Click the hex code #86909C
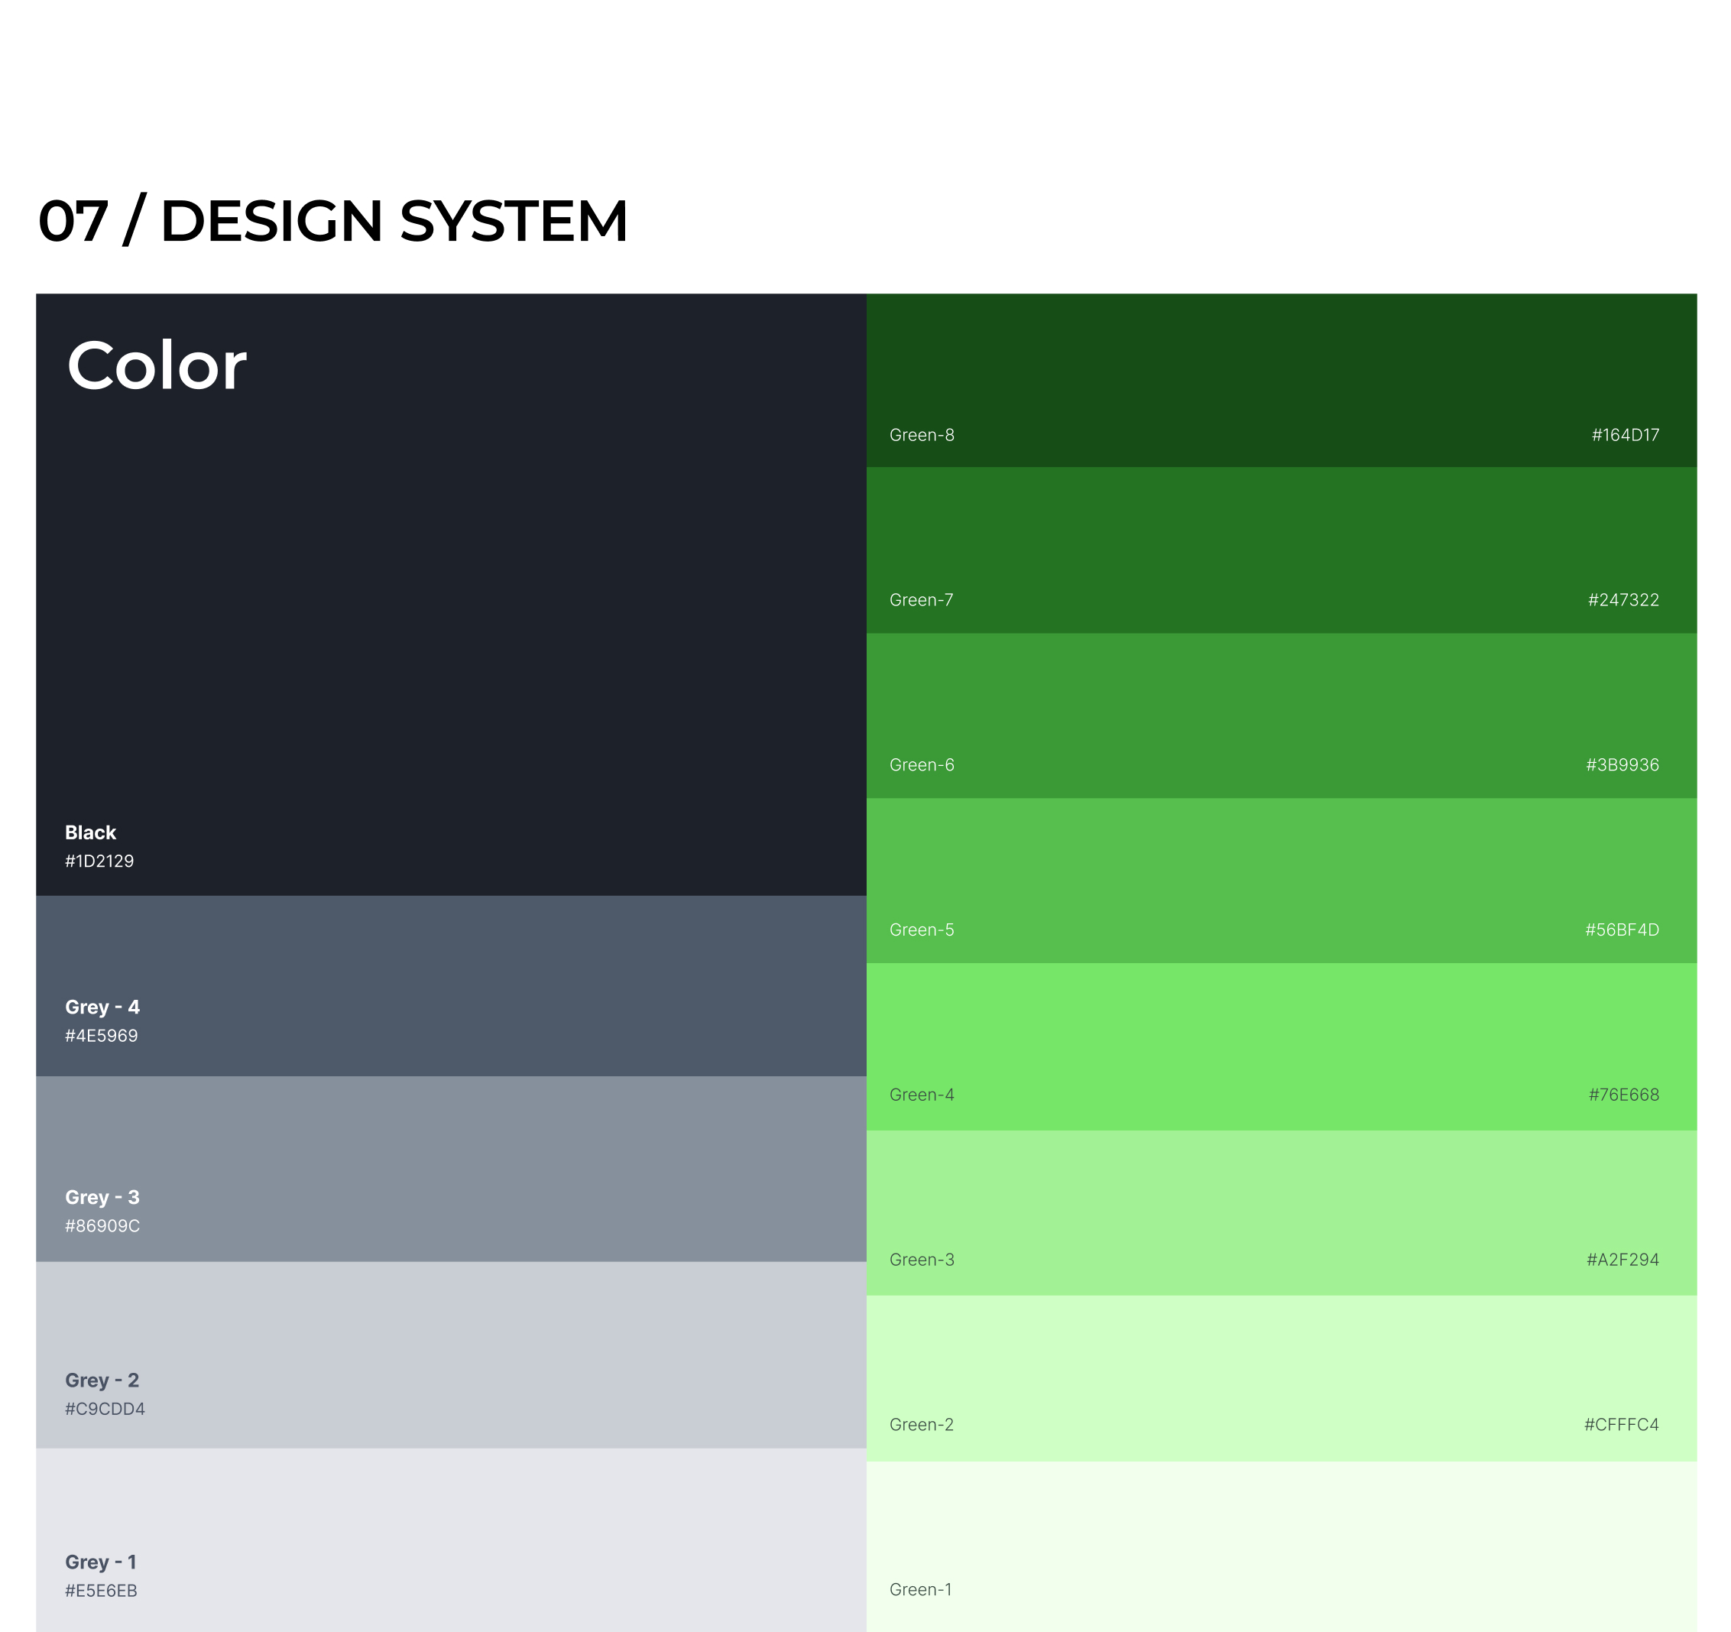The image size is (1731, 1632). pos(102,1225)
